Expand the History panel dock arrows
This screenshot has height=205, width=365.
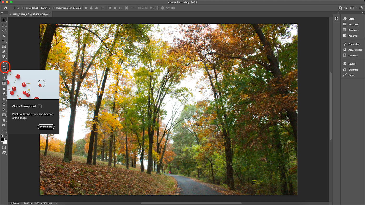tap(338, 12)
